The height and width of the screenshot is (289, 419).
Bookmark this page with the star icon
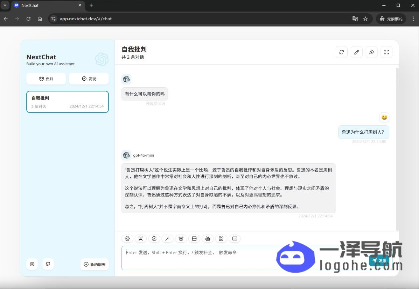[365, 19]
